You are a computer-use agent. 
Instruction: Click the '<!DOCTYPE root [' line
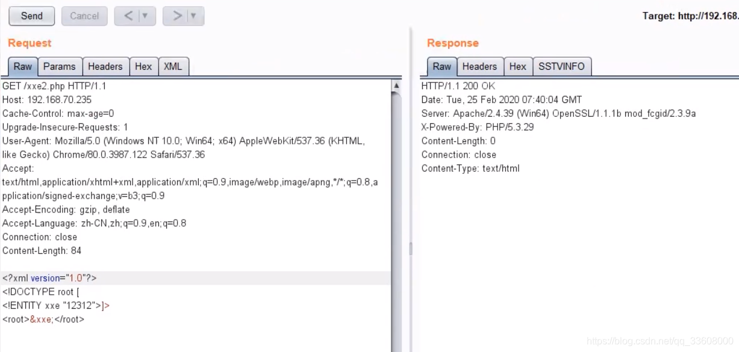tap(40, 292)
